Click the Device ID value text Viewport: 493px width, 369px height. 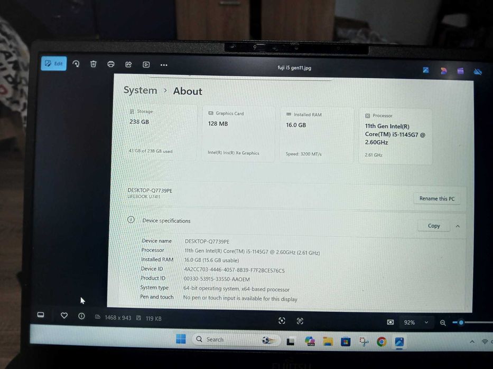coord(234,270)
